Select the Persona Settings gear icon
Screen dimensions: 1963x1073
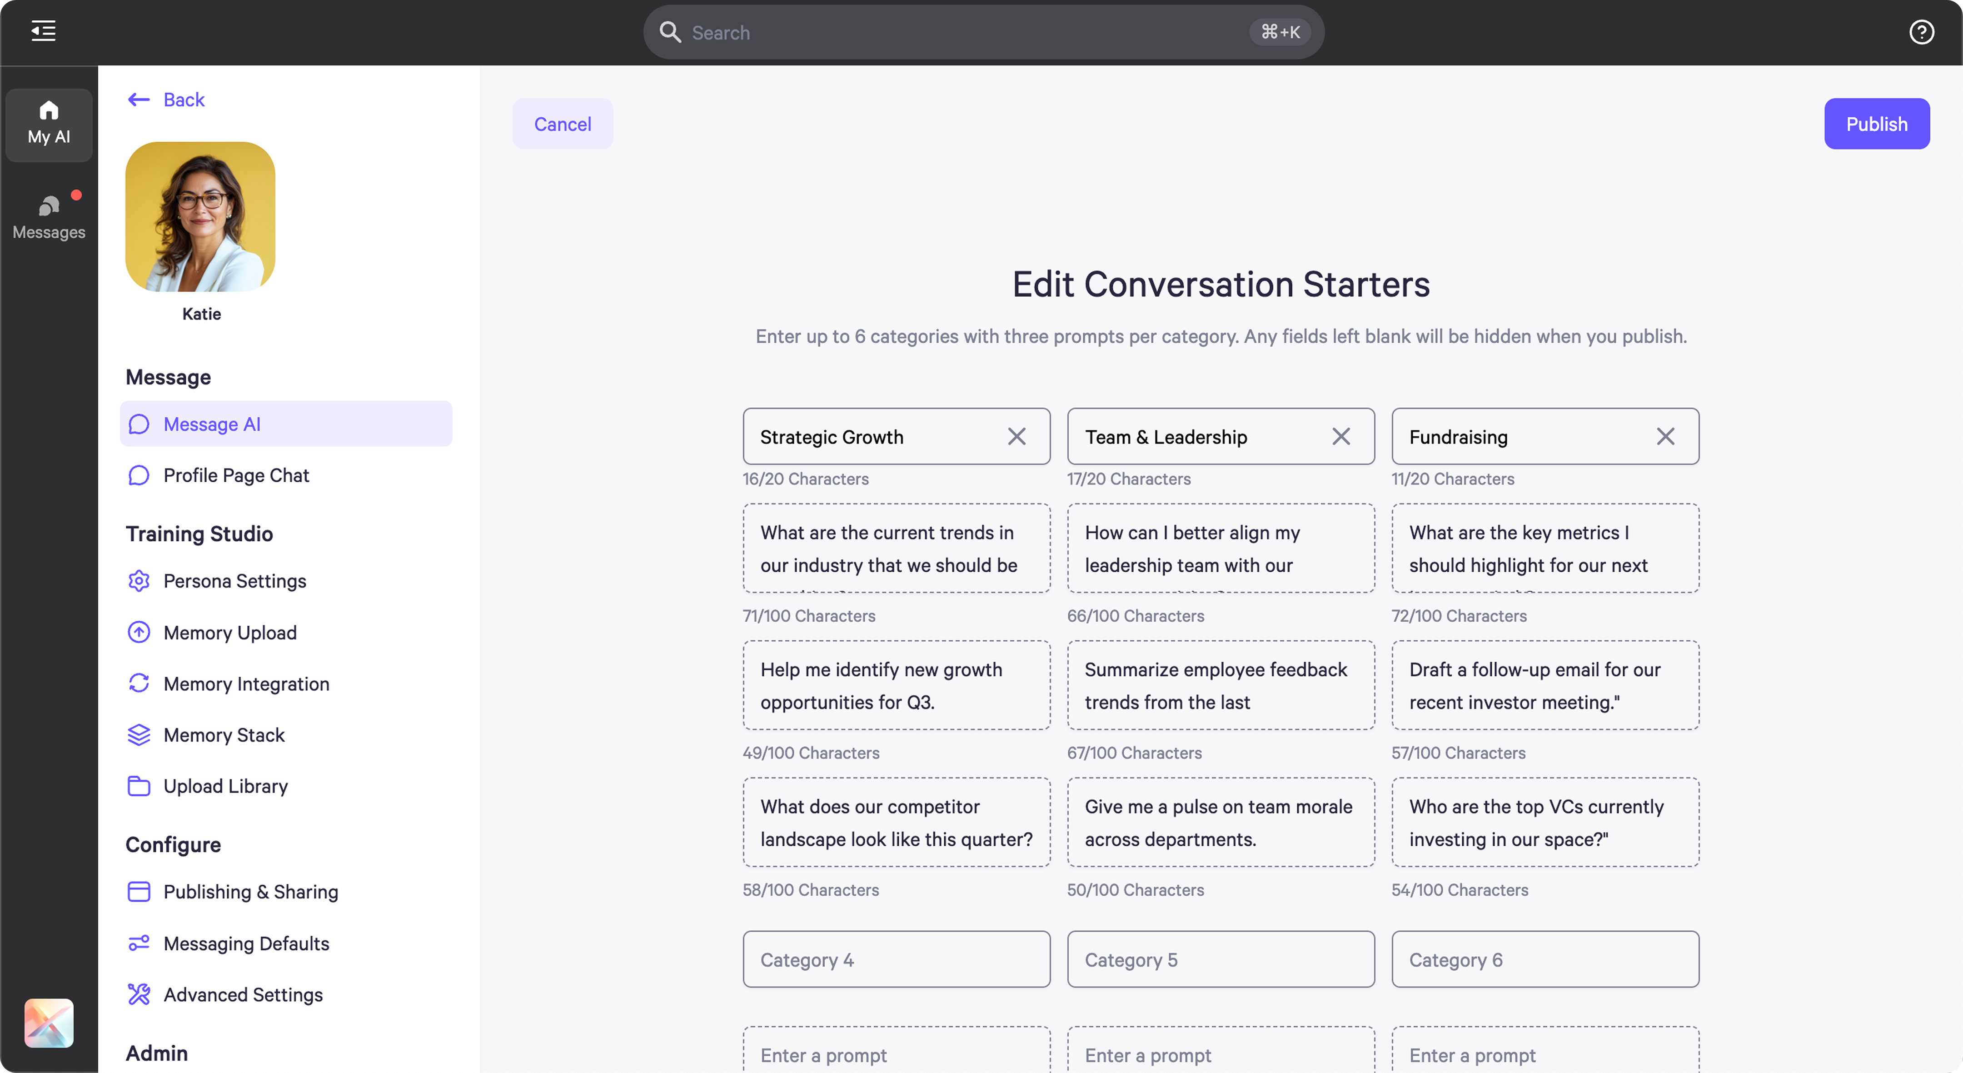139,581
